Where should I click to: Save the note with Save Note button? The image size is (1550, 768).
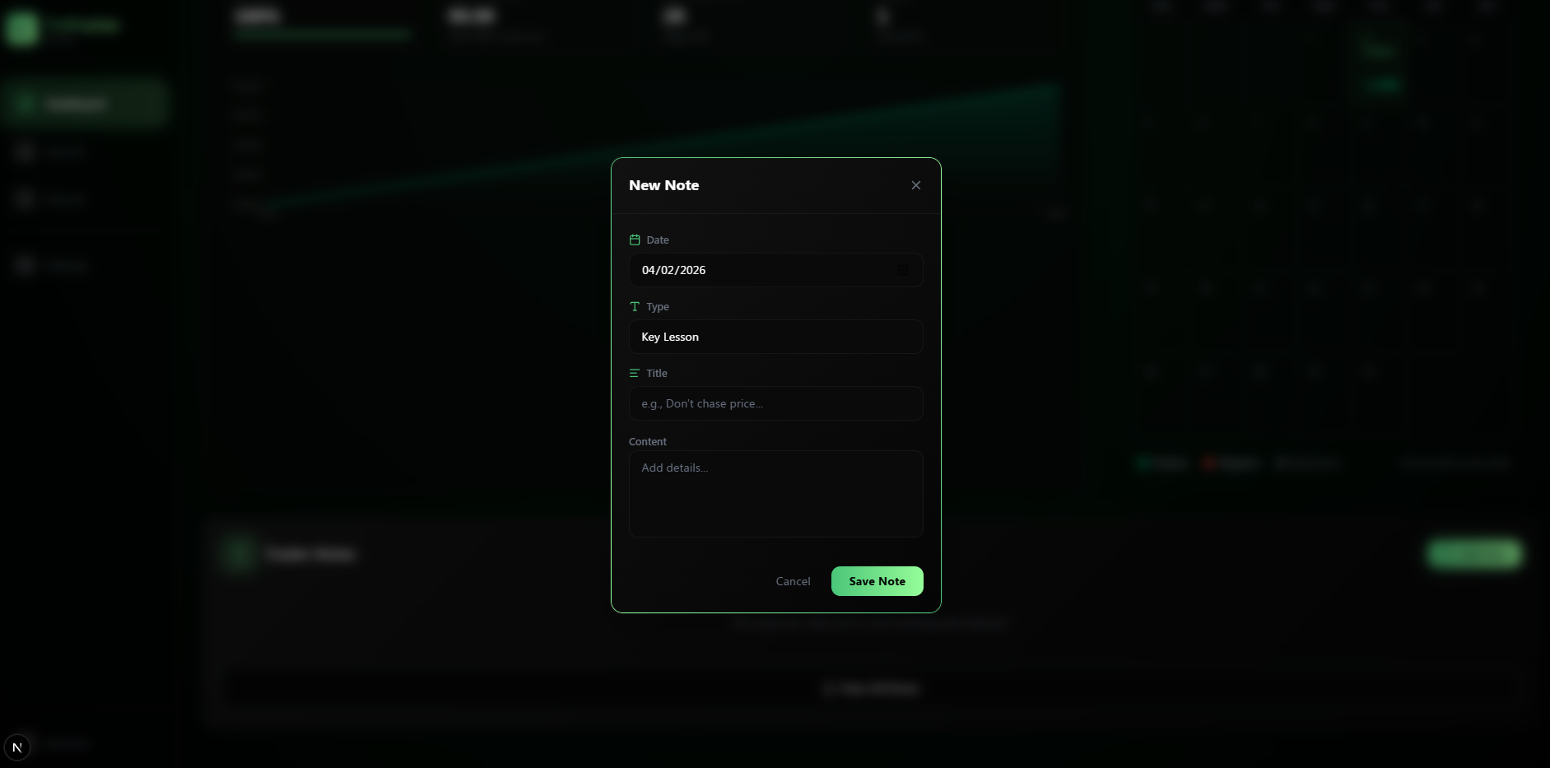877,581
